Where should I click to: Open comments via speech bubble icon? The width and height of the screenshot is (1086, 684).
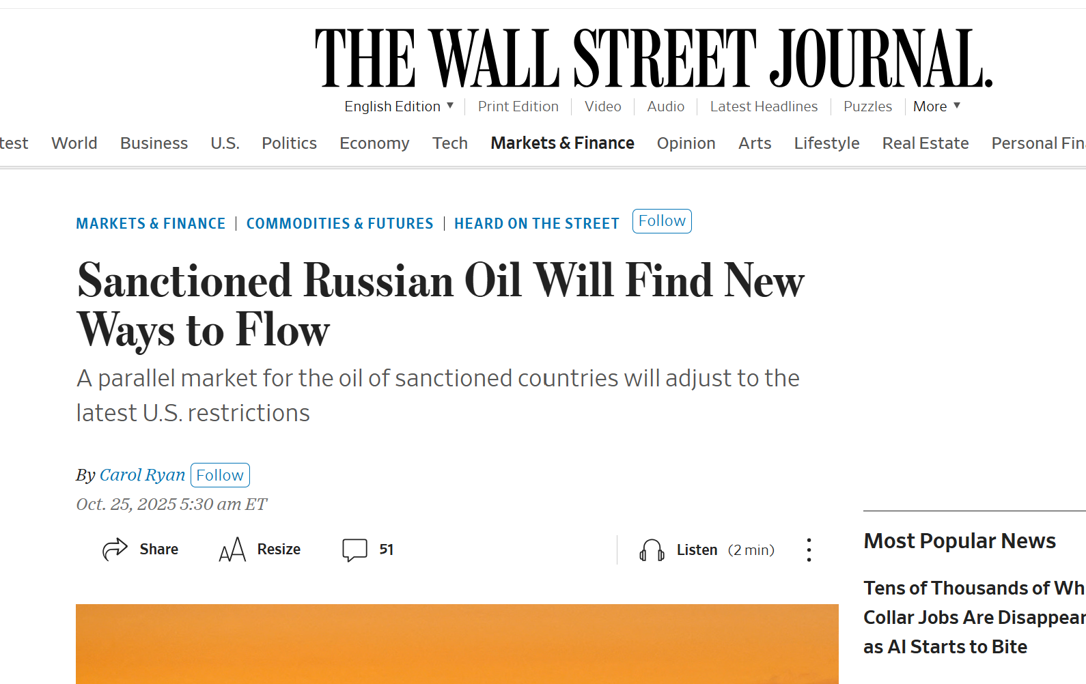pos(354,550)
